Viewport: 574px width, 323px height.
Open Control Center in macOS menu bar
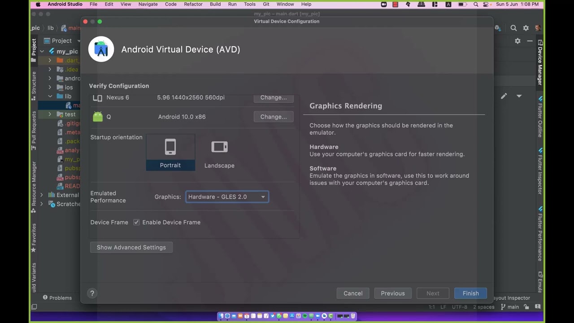[x=487, y=4]
